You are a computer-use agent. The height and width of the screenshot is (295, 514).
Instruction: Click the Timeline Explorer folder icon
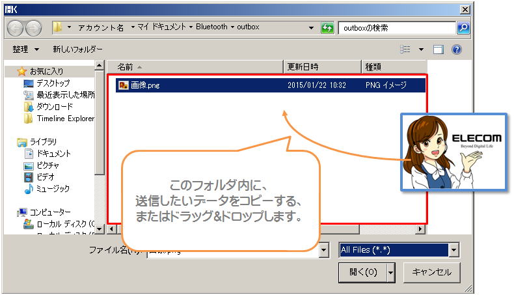(29, 119)
